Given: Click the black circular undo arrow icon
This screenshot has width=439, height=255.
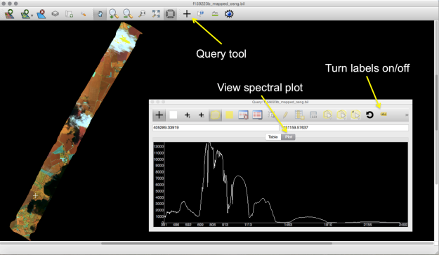Looking at the screenshot, I should click(x=369, y=115).
